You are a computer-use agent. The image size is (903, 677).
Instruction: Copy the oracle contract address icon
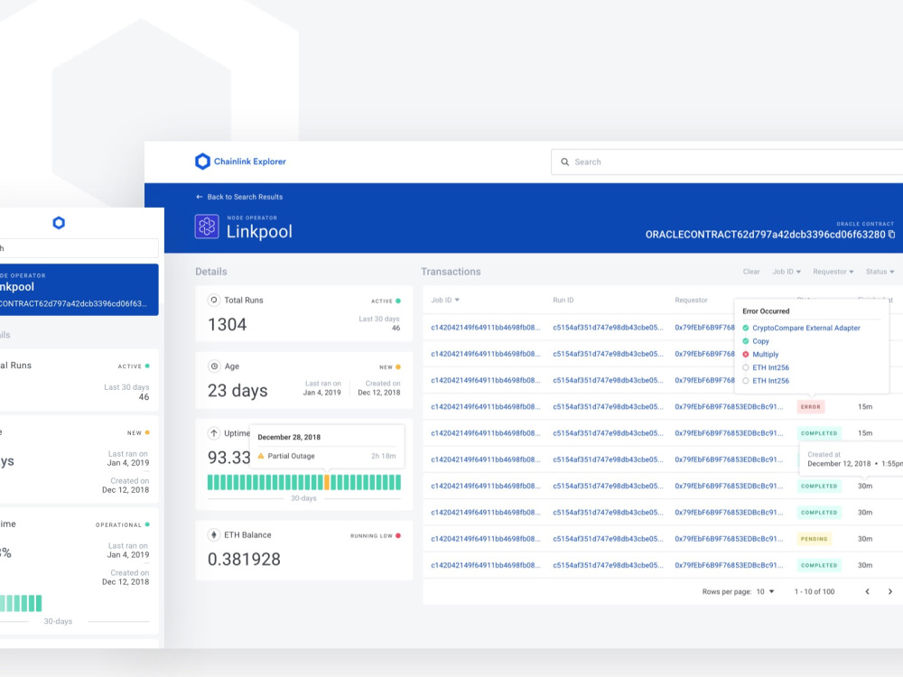891,235
